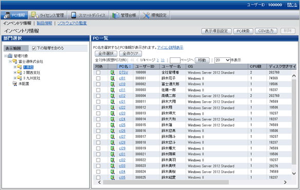Screen dimensions: 300x190
Task: Click the PC status icon for cl33
Action: [x=113, y=166]
